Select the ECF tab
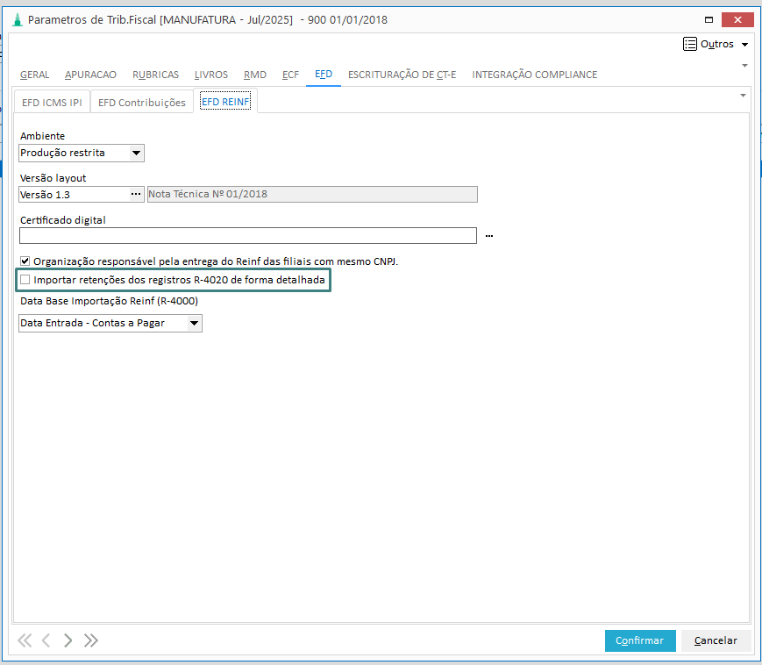The width and height of the screenshot is (762, 665). pyautogui.click(x=290, y=75)
